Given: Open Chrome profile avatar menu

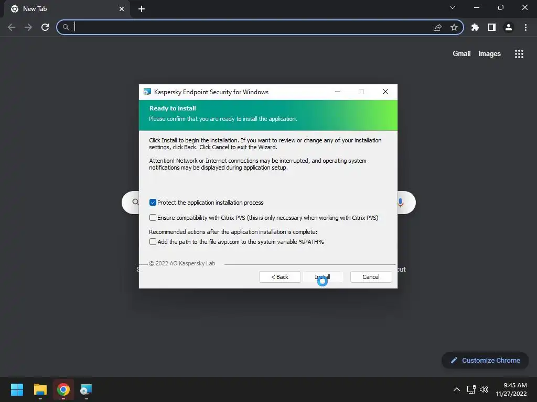Looking at the screenshot, I should [x=509, y=27].
